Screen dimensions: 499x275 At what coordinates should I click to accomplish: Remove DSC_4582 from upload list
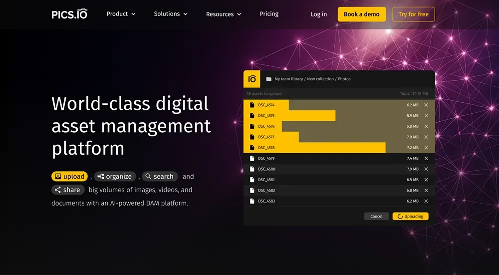[426, 190]
